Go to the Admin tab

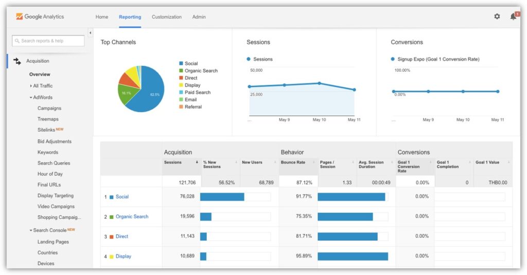click(199, 17)
